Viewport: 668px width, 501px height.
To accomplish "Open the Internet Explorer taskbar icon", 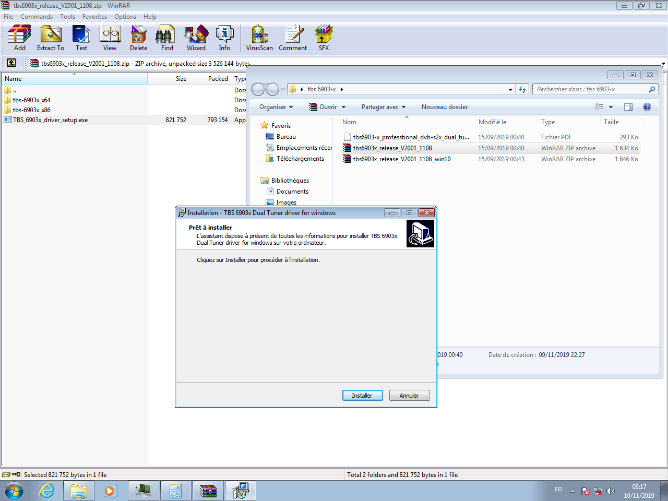I will tap(47, 491).
